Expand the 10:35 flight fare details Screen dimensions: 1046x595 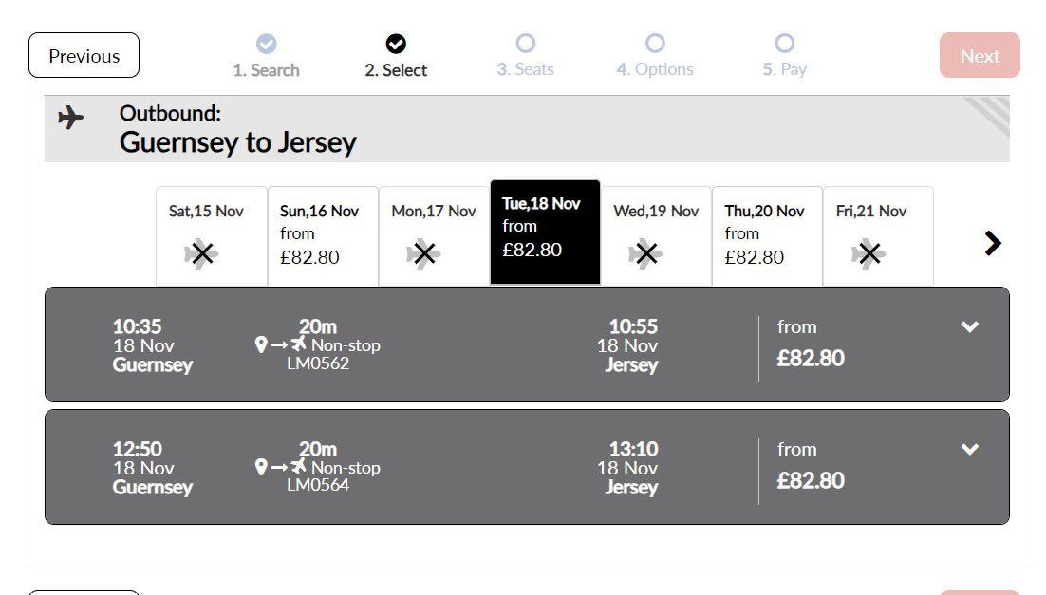click(x=969, y=326)
